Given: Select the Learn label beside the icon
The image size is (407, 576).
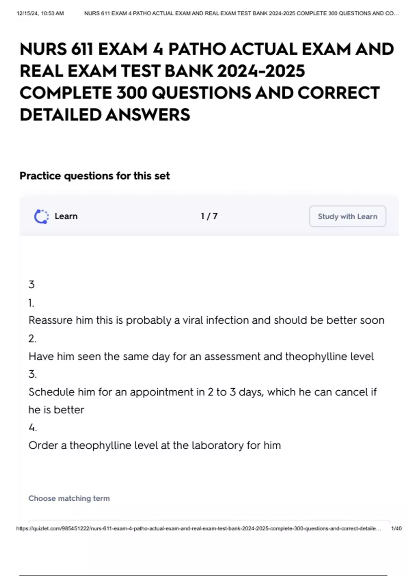Looking at the screenshot, I should [x=66, y=216].
